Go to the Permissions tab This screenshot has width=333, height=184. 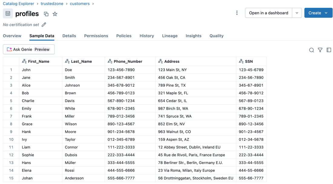click(96, 36)
